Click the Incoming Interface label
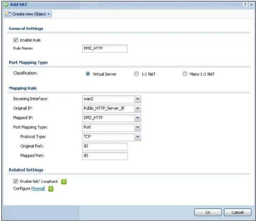This screenshot has width=256, height=221. coord(30,99)
